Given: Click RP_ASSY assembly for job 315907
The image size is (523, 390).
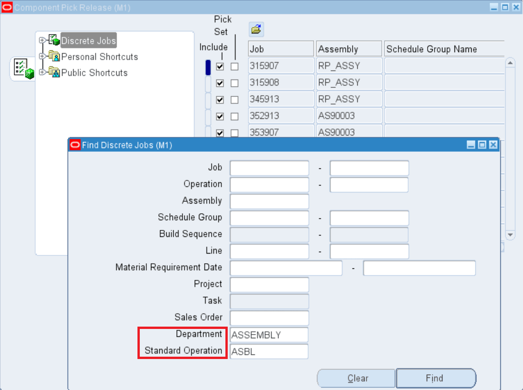Looking at the screenshot, I should point(349,66).
